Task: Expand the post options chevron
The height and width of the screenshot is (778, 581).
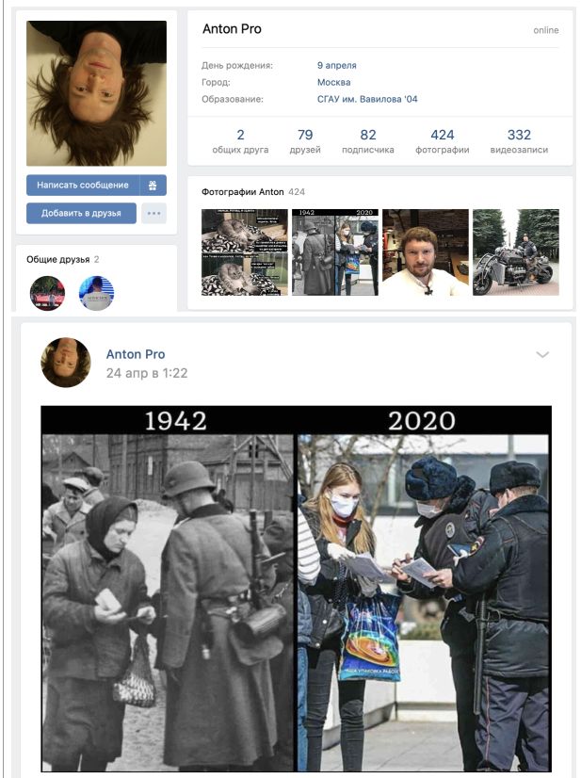Action: [542, 355]
